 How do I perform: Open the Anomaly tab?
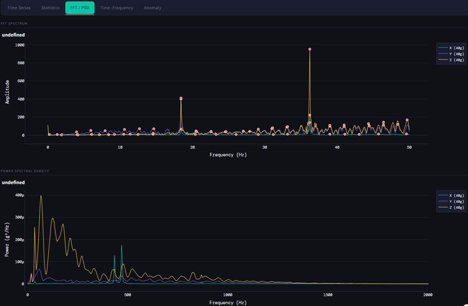(x=153, y=8)
